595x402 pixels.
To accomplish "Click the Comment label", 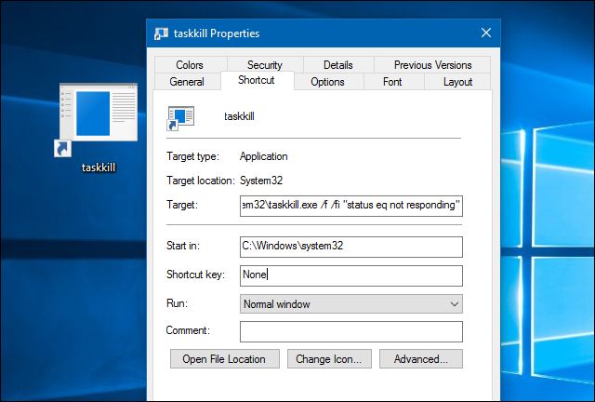I will coord(188,330).
